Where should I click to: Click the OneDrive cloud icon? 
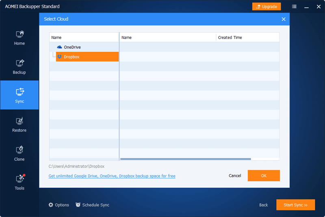(x=59, y=47)
